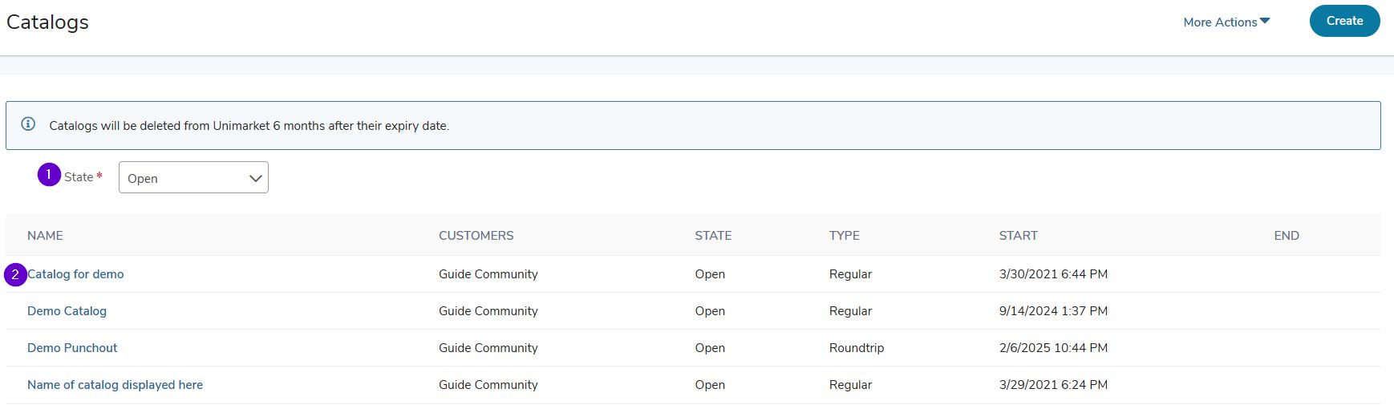Click Open state in Catalog for demo row
The image size is (1394, 405).
tap(710, 274)
